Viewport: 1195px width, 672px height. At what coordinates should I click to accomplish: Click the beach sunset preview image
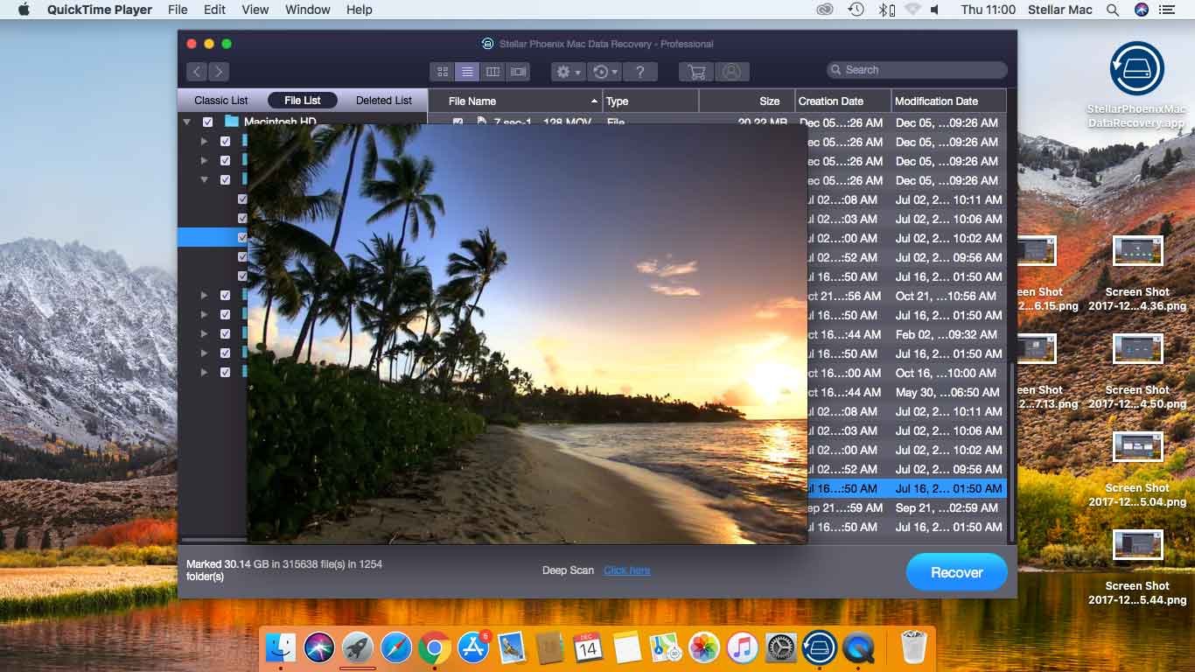click(528, 333)
